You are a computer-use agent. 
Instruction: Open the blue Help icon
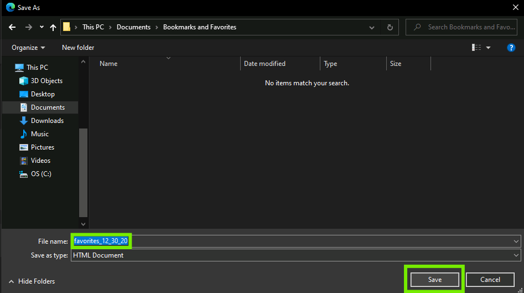[x=511, y=48]
